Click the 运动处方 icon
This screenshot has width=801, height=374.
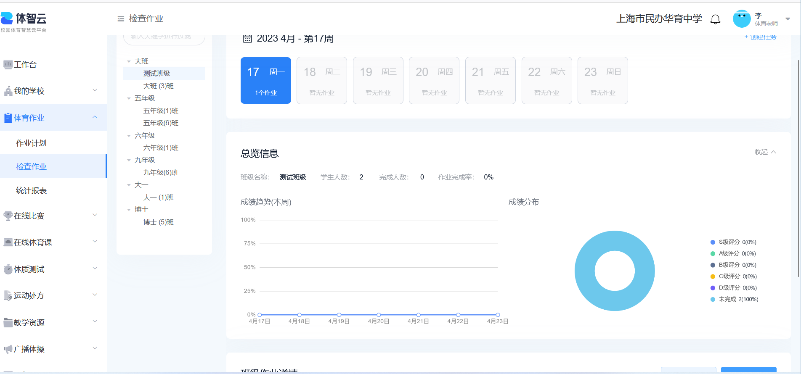[x=8, y=295]
